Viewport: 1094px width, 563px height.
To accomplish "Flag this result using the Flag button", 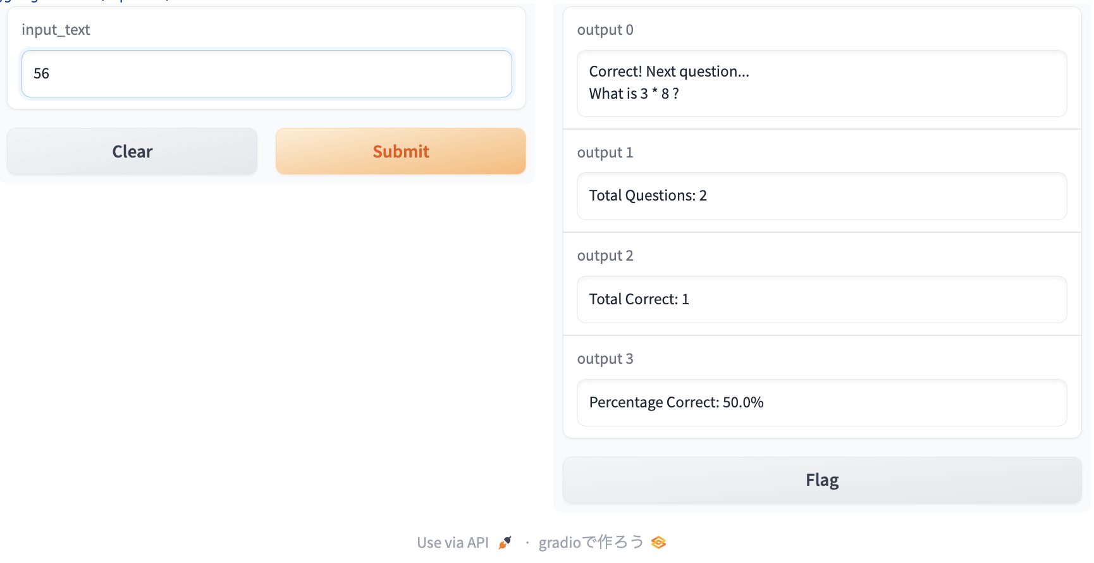I will (x=822, y=480).
